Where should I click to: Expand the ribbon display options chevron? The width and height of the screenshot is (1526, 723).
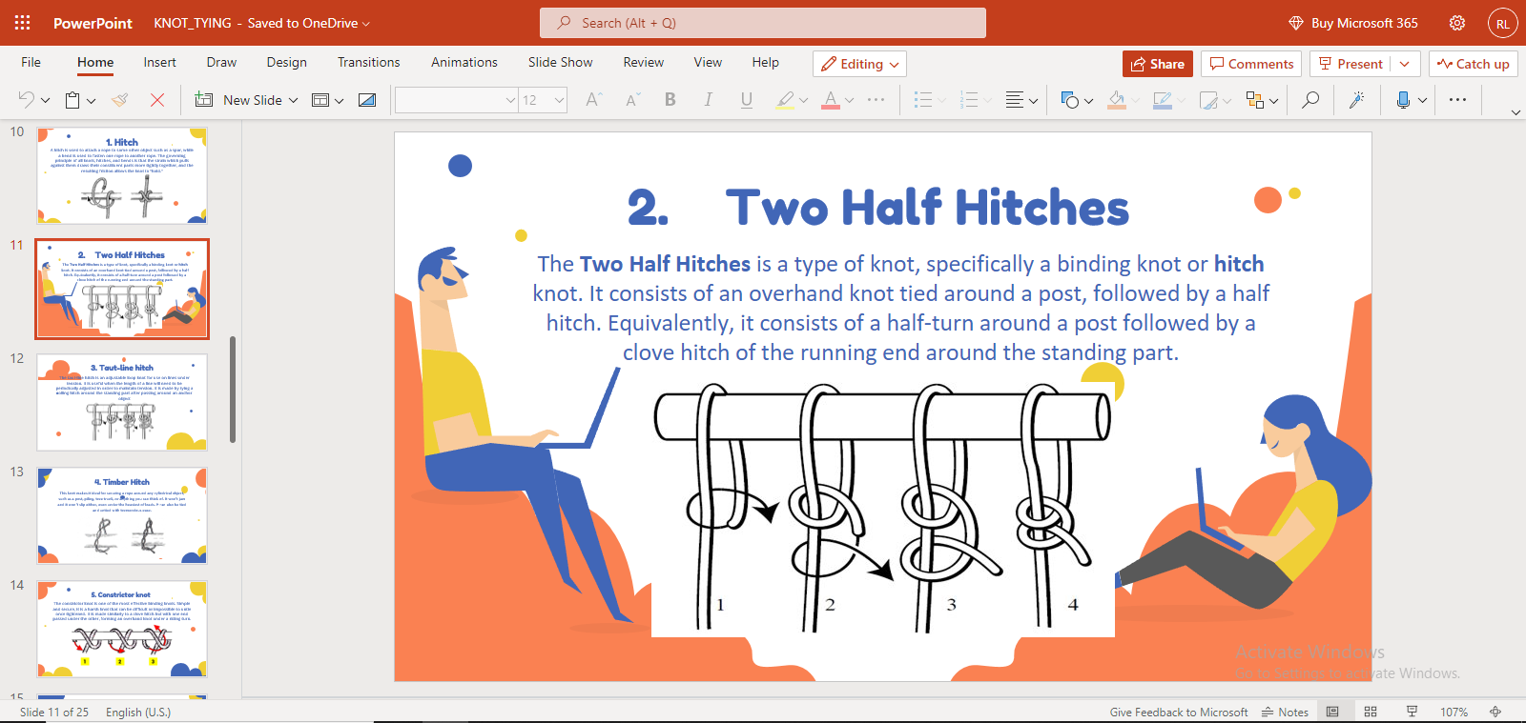1516,112
